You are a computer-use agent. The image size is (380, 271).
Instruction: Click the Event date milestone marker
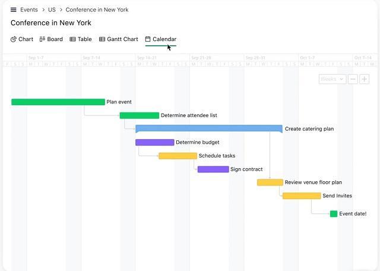[334, 214]
